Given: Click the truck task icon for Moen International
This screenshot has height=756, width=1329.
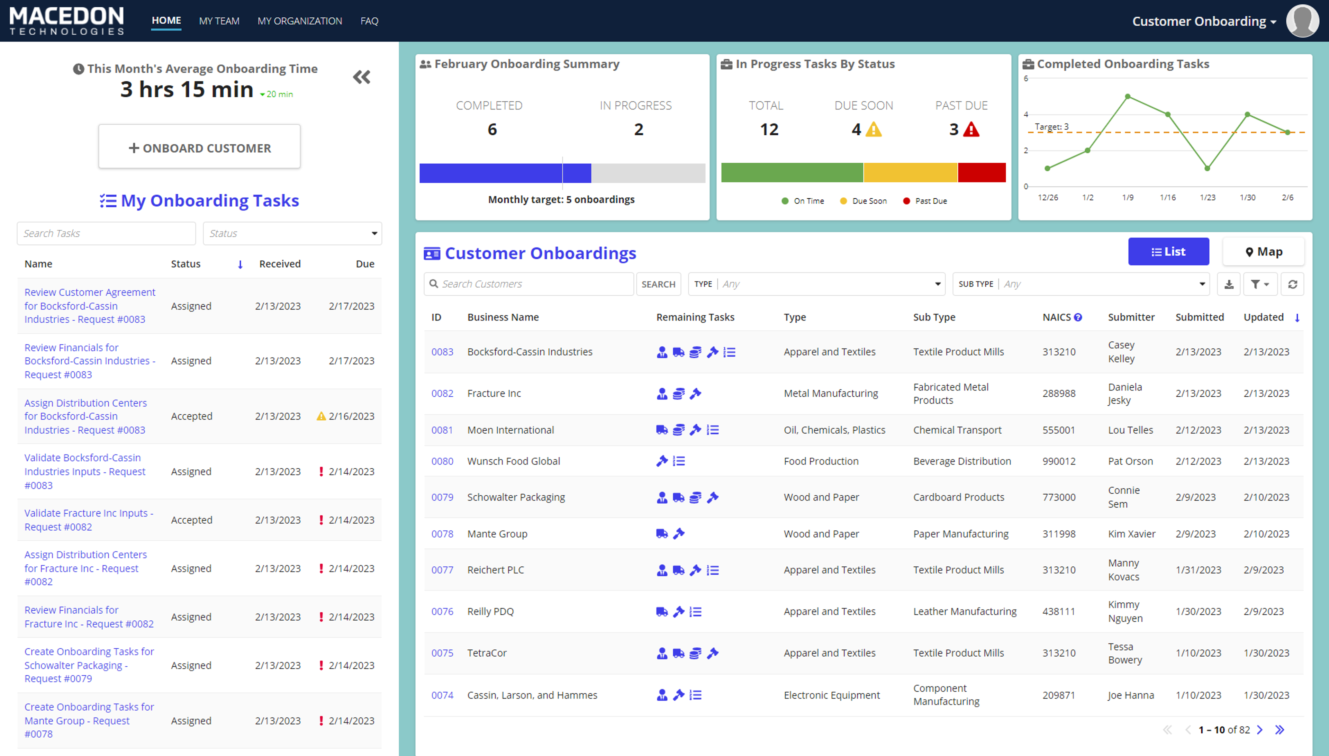Looking at the screenshot, I should point(662,430).
